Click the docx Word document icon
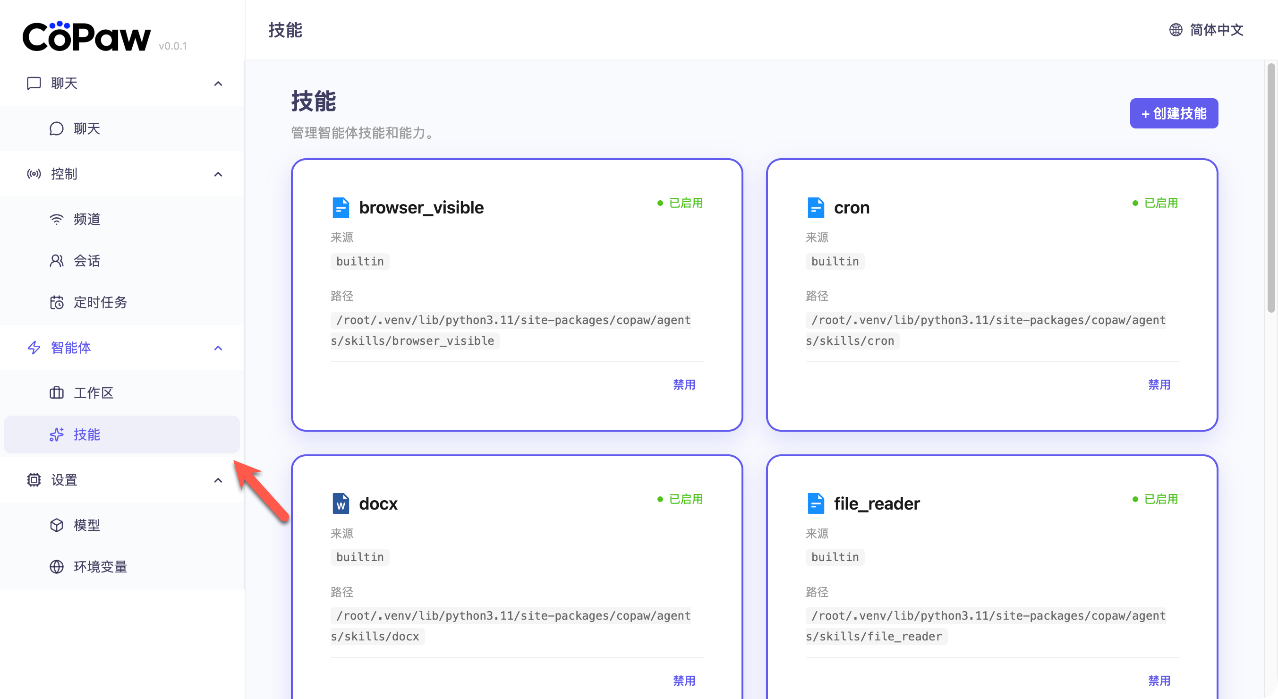1278x699 pixels. (x=341, y=503)
